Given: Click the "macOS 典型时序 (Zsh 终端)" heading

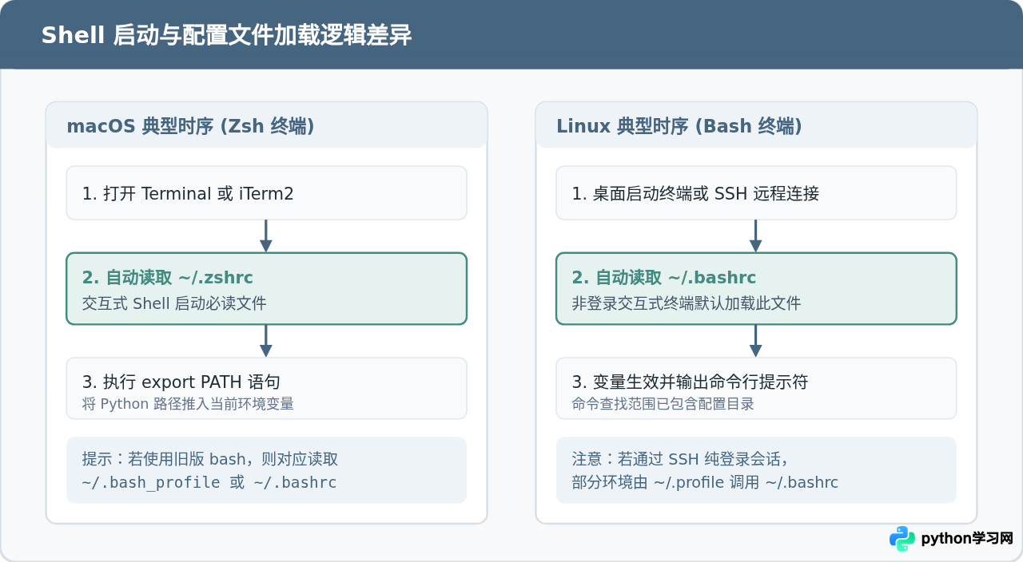Looking at the screenshot, I should [x=190, y=126].
